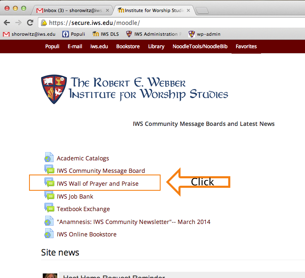Screen dimensions: 305x278
Task: Switch to the Inbox (3) Gmail tab
Action: (72, 10)
